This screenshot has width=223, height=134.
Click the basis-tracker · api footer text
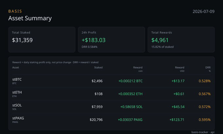click(203, 132)
